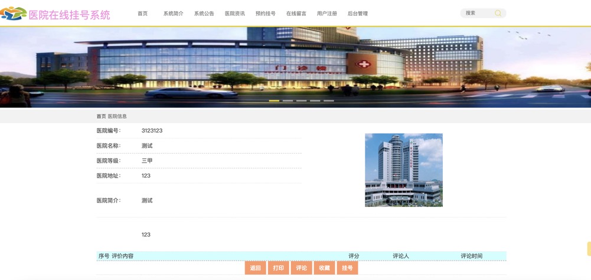The width and height of the screenshot is (591, 280).
Task: Click the magnifier search icon
Action: click(498, 13)
